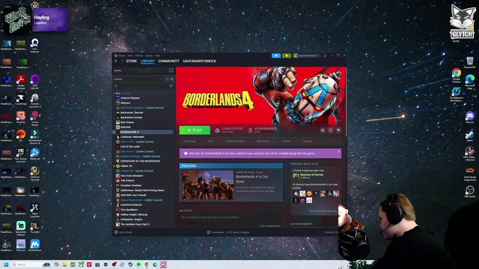
Task: Open Windows Start button
Action: click(x=6, y=265)
